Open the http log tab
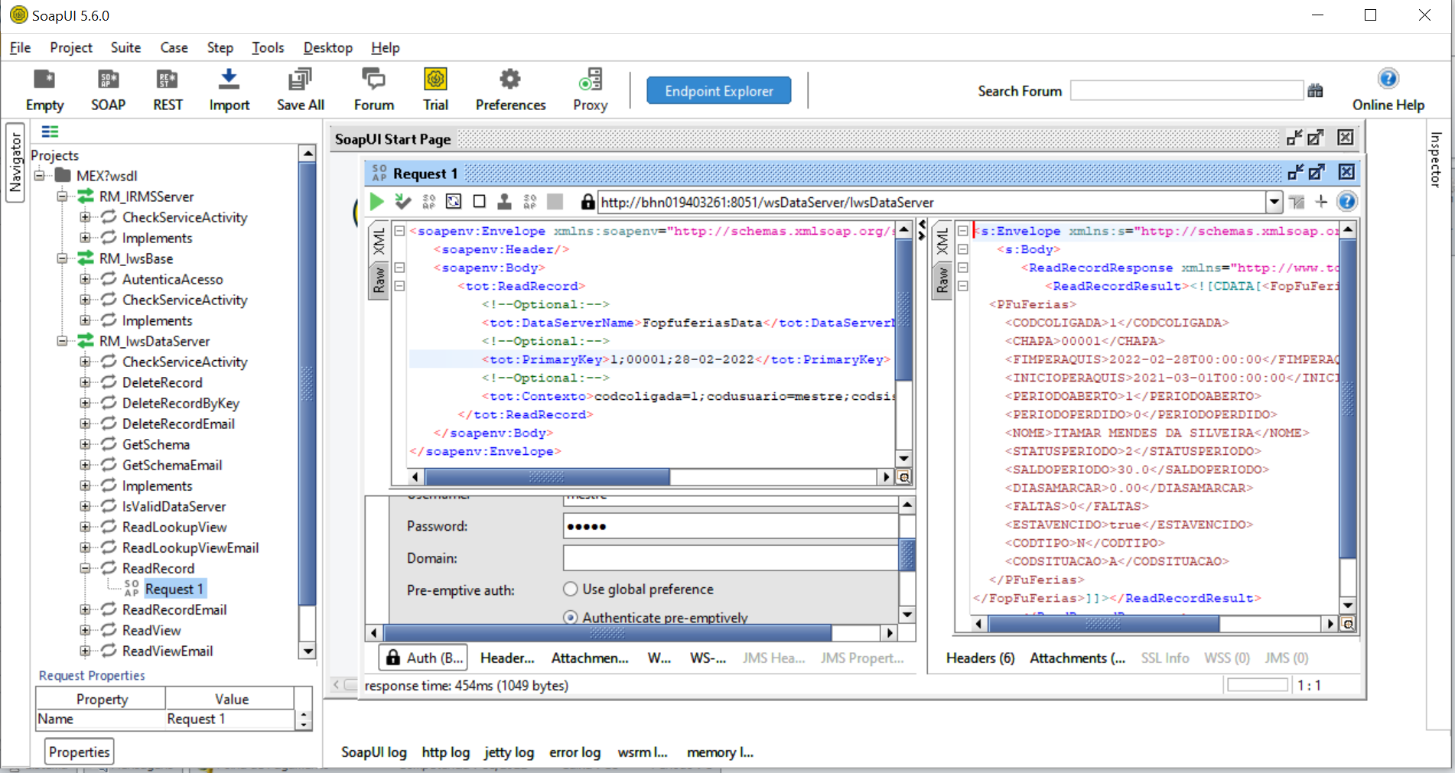 446,752
